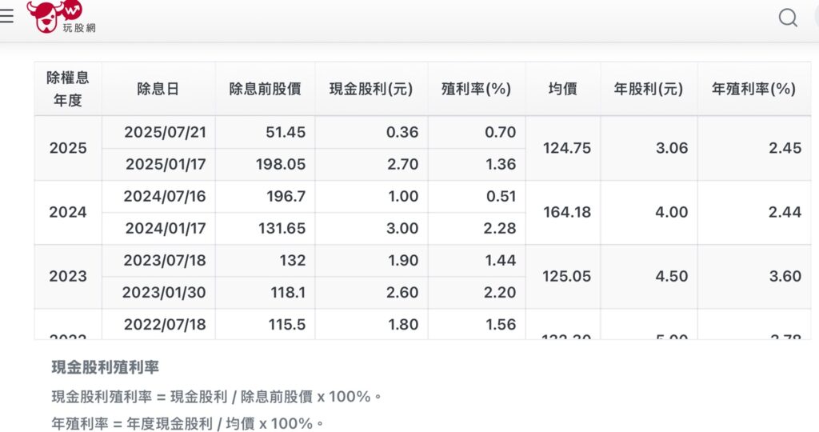The width and height of the screenshot is (819, 432).
Task: Click the 除息日 column header
Action: (x=158, y=89)
